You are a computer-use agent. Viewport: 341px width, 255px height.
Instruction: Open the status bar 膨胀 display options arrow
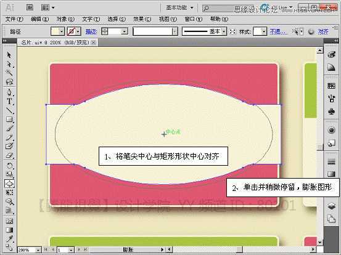[162, 250]
